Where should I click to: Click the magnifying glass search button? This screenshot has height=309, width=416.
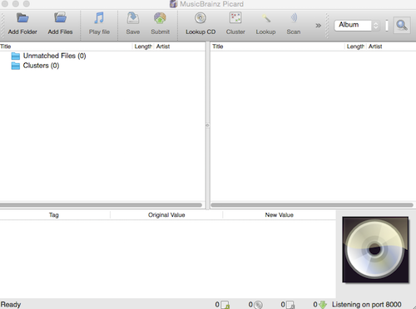pyautogui.click(x=402, y=25)
